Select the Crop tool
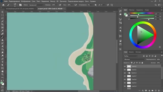This screenshot has height=92, width=163. 2,25
